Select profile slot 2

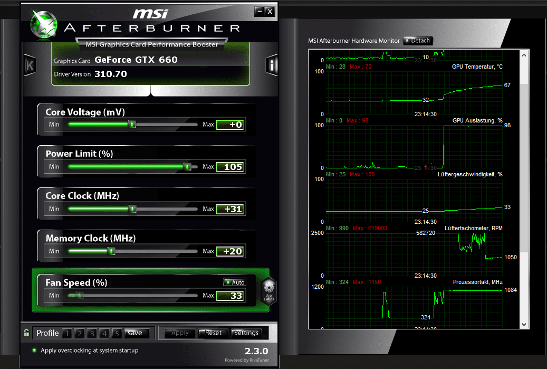pyautogui.click(x=80, y=334)
